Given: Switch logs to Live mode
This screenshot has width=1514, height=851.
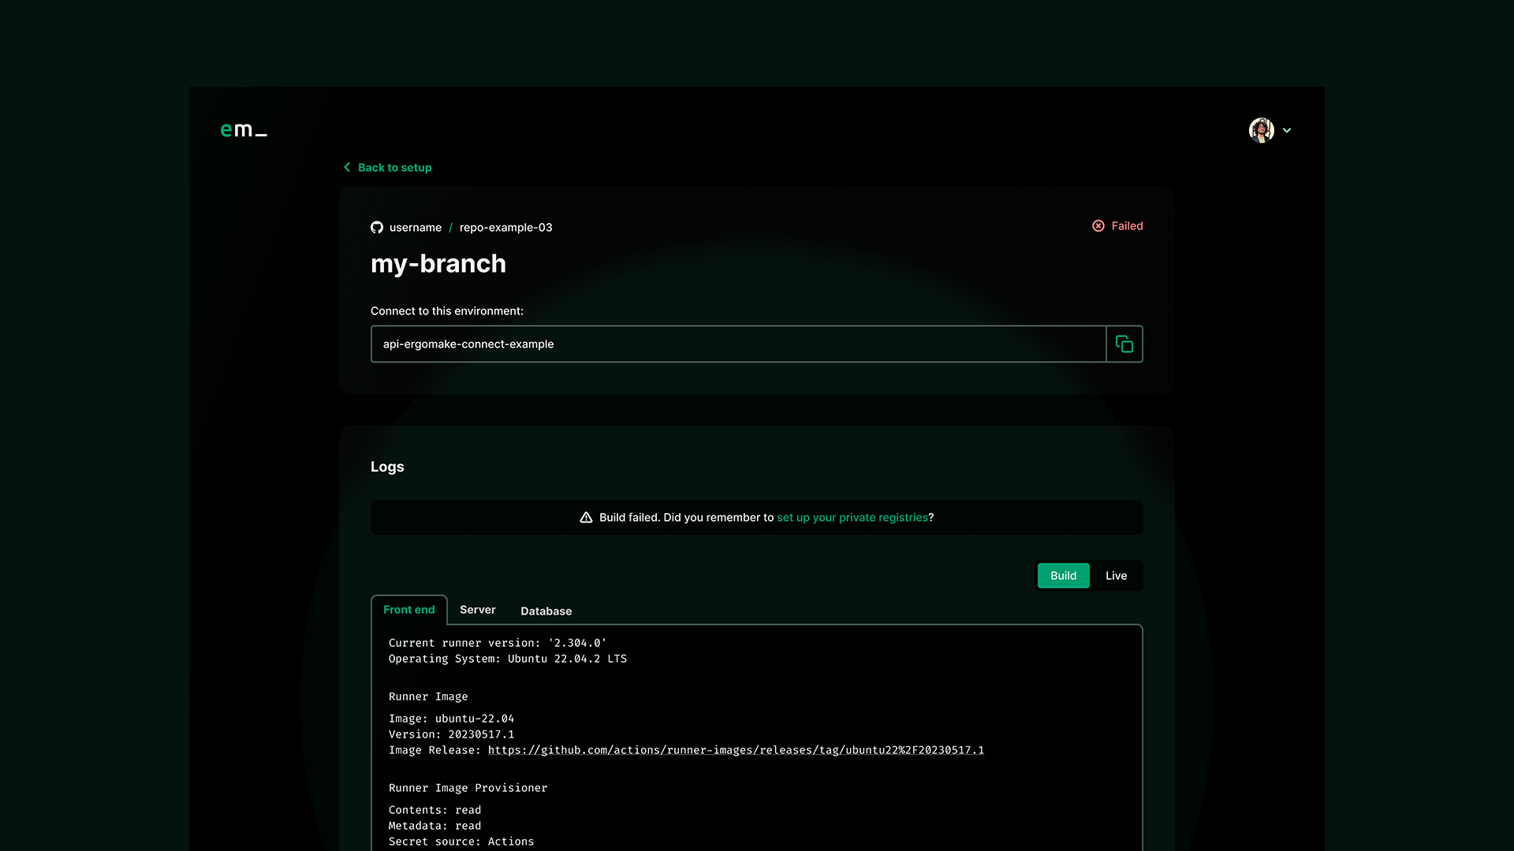Looking at the screenshot, I should (1116, 576).
